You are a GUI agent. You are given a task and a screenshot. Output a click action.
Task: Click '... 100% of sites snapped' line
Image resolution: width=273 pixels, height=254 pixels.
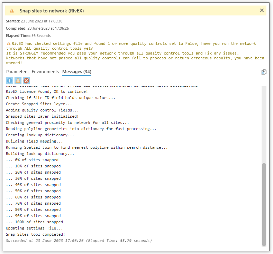point(35,222)
